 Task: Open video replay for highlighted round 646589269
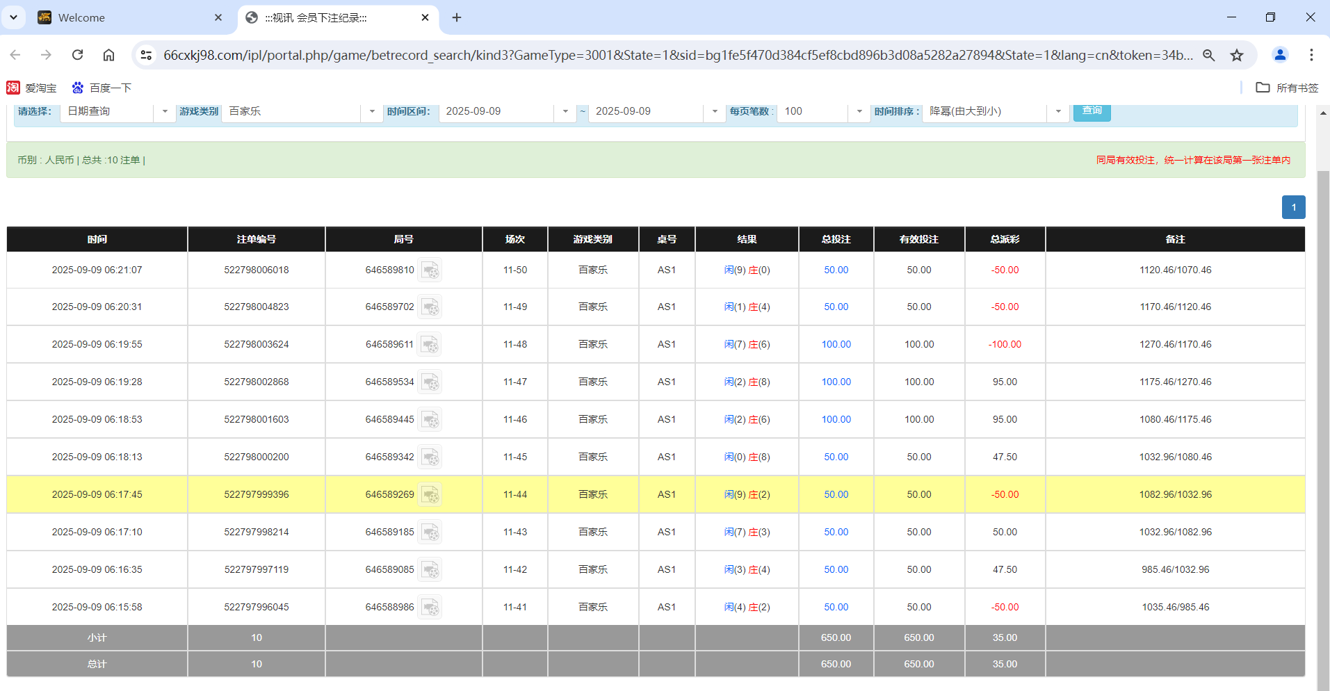pos(430,494)
